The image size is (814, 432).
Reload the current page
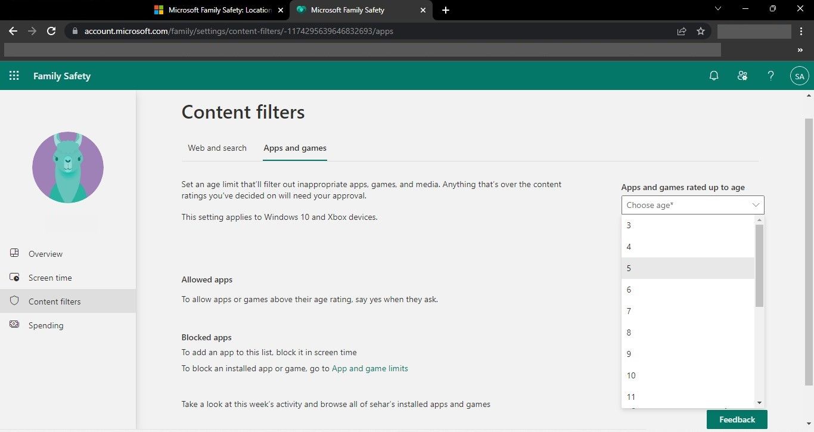51,31
